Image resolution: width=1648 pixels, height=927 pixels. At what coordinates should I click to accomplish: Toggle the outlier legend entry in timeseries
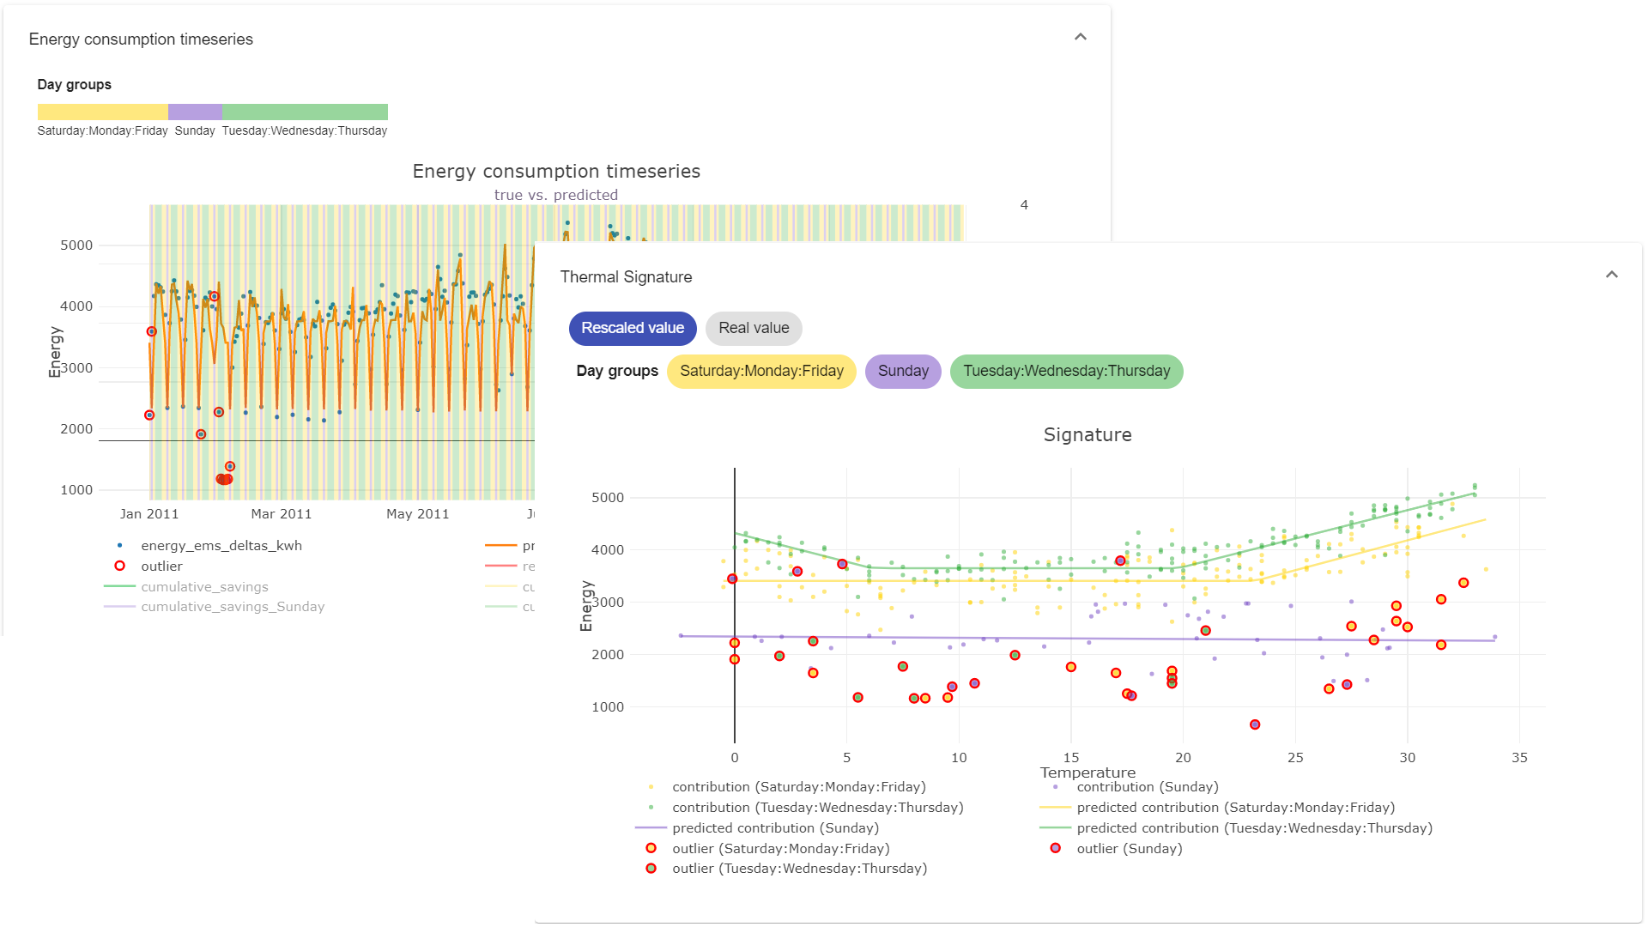[161, 566]
